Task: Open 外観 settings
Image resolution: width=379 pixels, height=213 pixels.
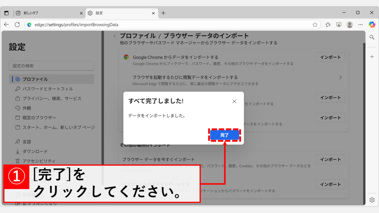Action: point(51,108)
